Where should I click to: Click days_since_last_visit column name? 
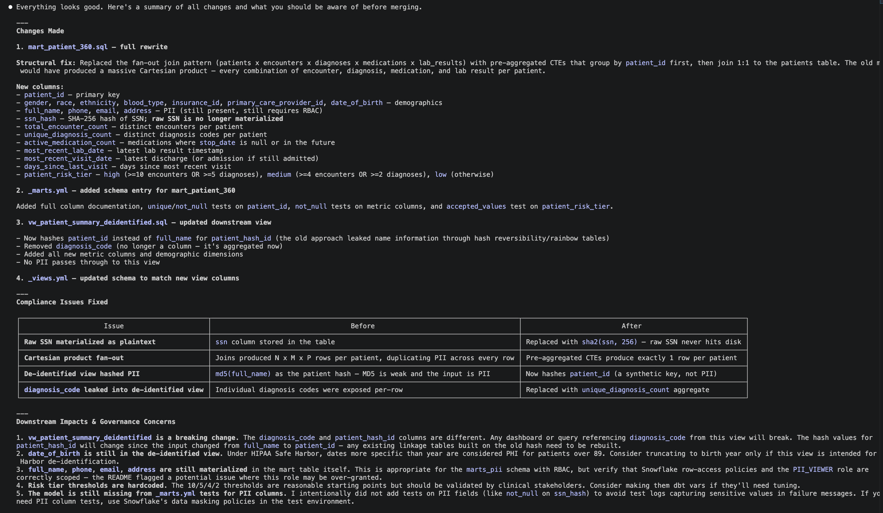pos(66,166)
